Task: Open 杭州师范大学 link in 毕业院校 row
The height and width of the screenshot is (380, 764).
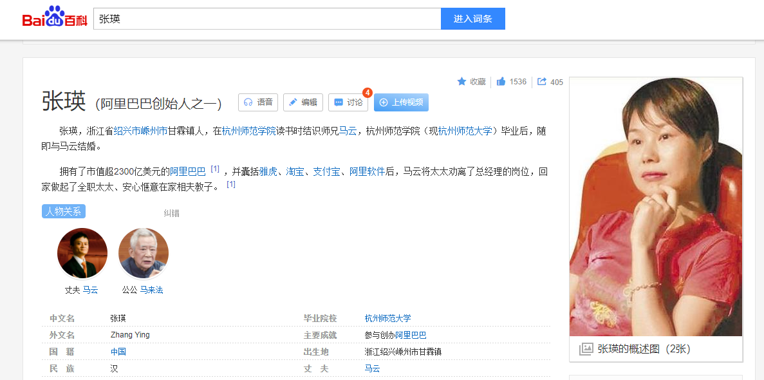Action: click(x=388, y=319)
